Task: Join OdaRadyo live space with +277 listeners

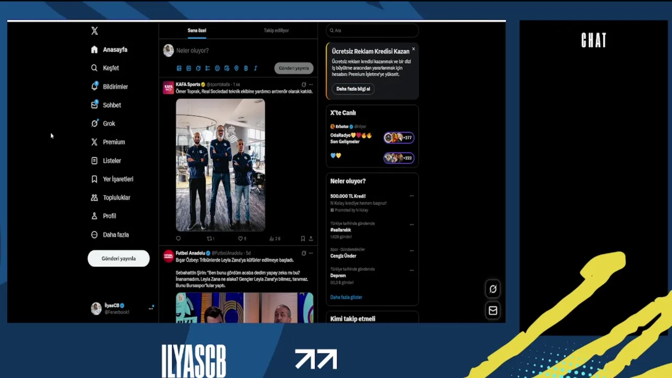Action: (x=399, y=138)
